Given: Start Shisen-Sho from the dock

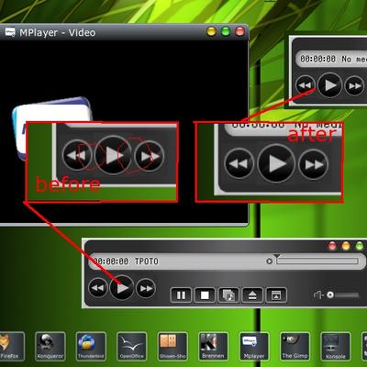Looking at the screenshot, I should (x=172, y=347).
